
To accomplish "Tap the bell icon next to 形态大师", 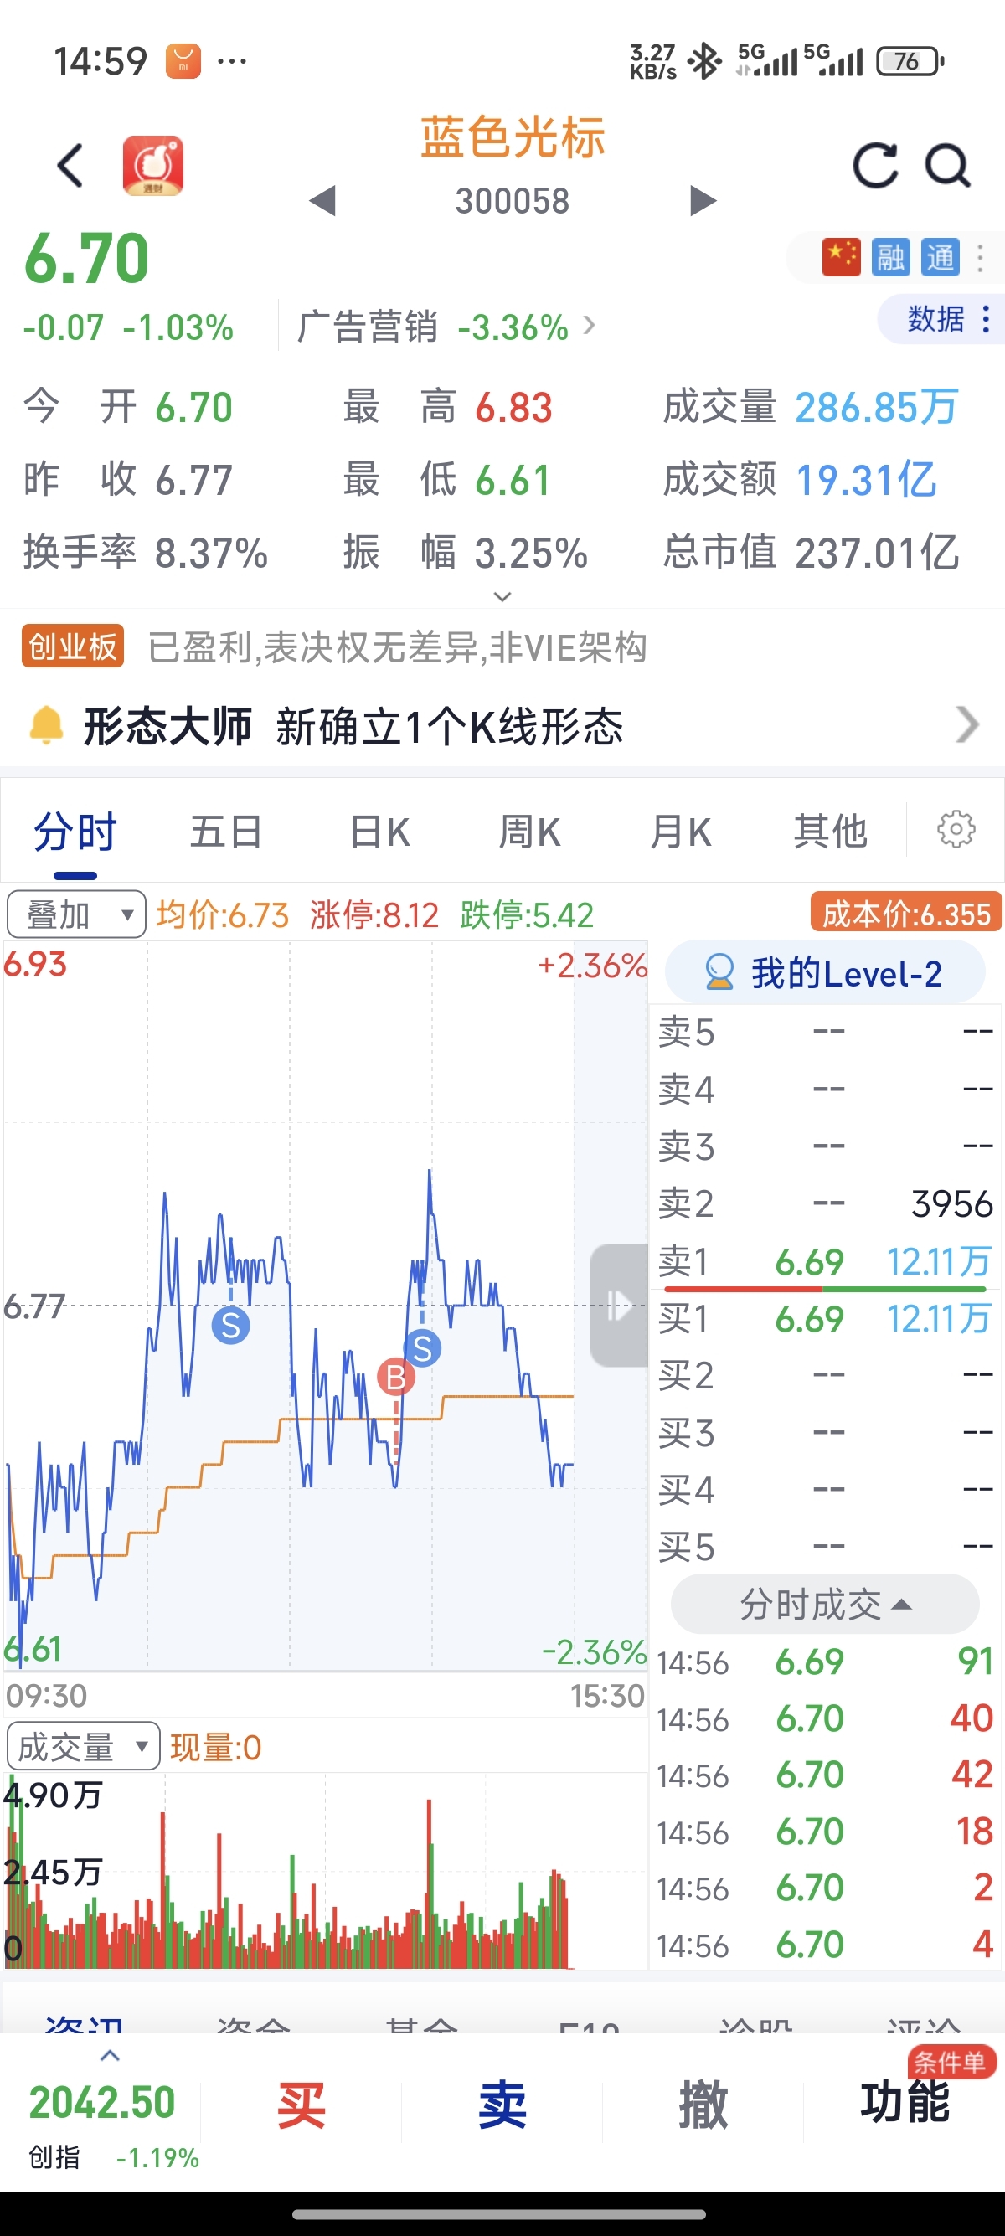I will point(47,726).
